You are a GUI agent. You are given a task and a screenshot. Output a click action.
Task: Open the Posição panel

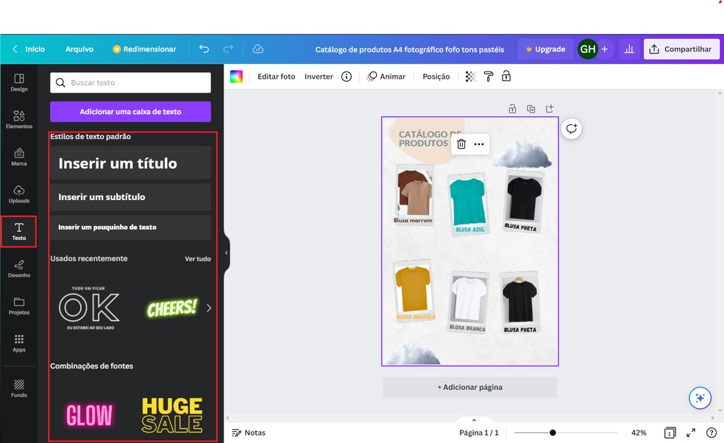[x=436, y=77]
